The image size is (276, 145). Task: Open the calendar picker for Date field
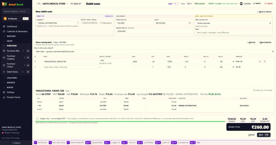tap(189, 23)
